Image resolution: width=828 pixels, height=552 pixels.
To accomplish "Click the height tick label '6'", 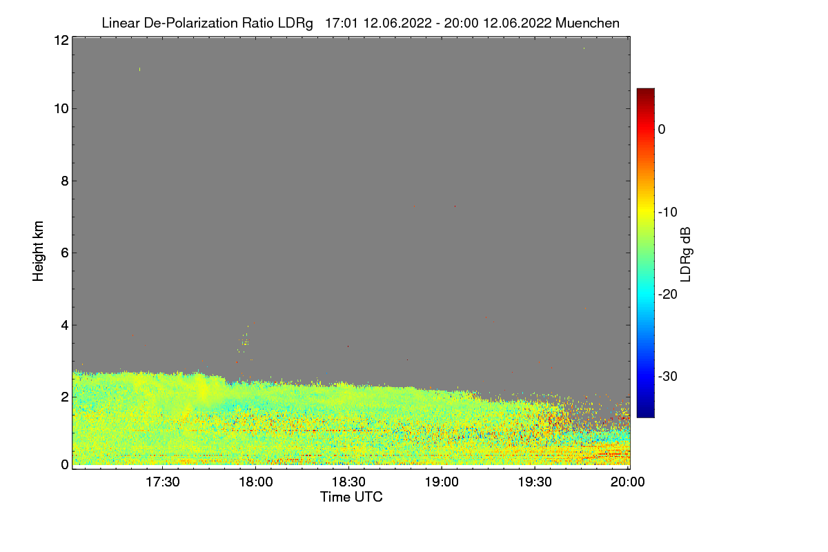I will (64, 253).
